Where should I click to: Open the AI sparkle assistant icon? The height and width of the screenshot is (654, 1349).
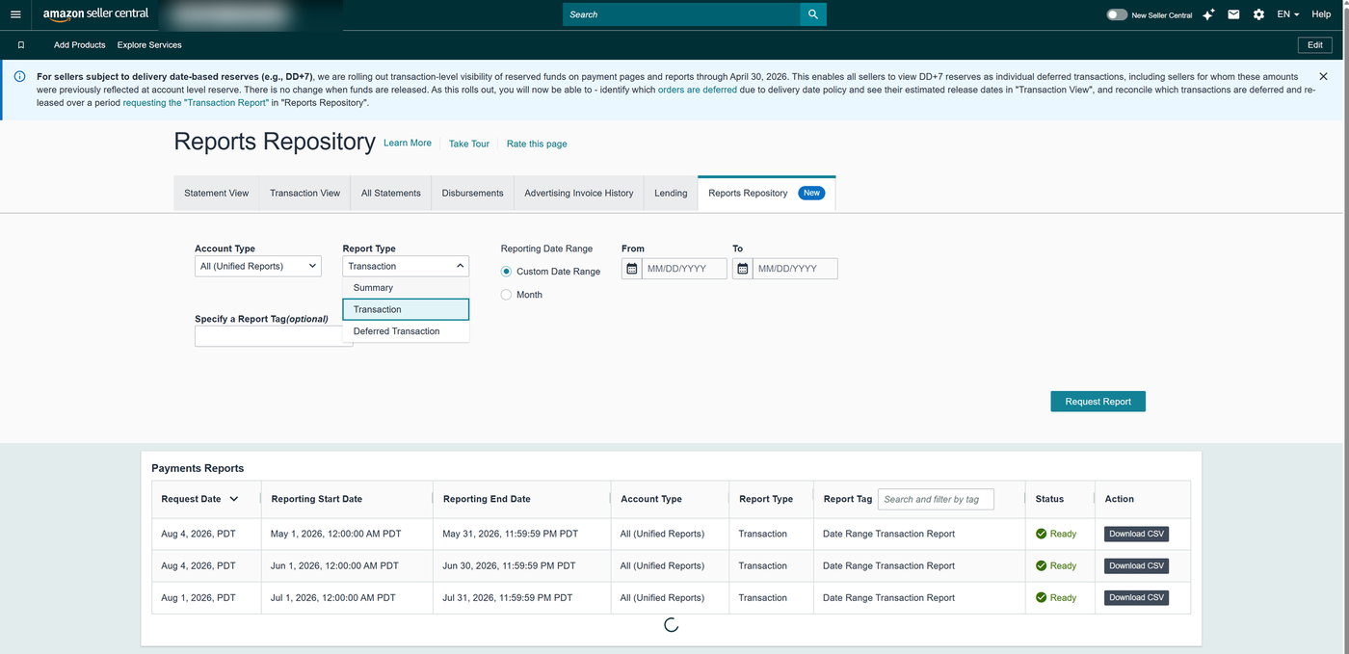click(1208, 14)
